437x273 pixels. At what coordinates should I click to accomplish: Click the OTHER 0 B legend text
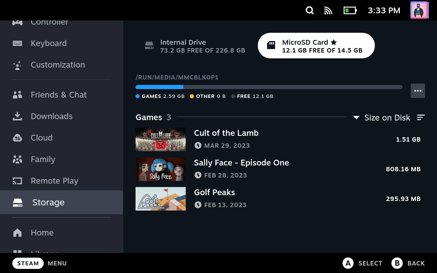(x=211, y=96)
